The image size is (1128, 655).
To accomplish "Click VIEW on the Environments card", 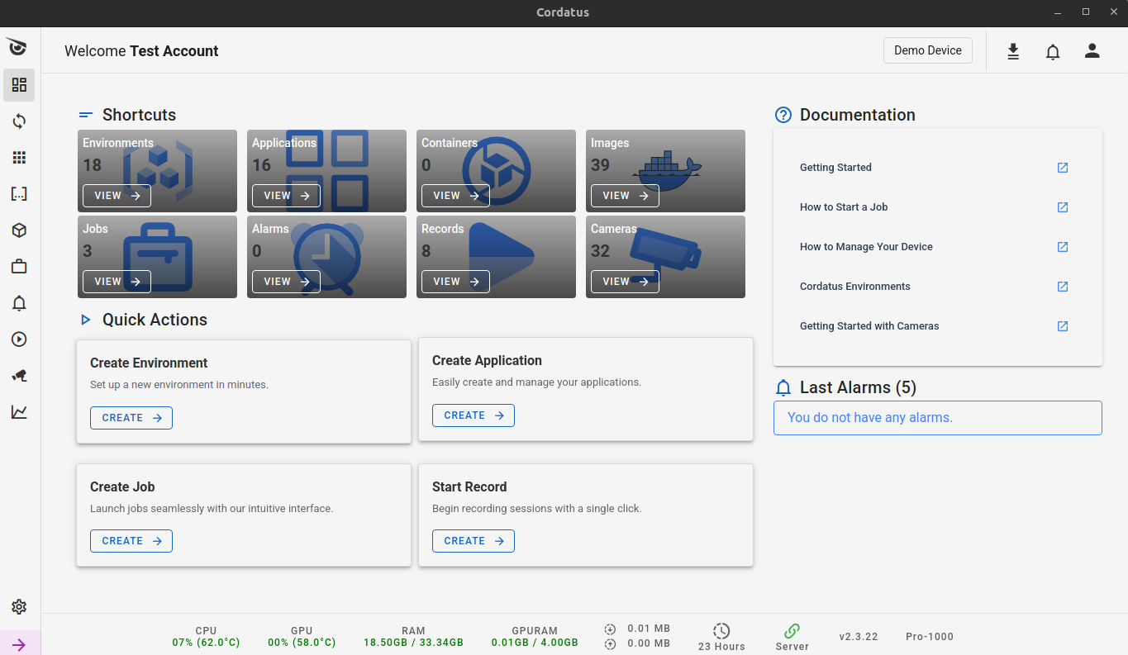I will 116,196.
